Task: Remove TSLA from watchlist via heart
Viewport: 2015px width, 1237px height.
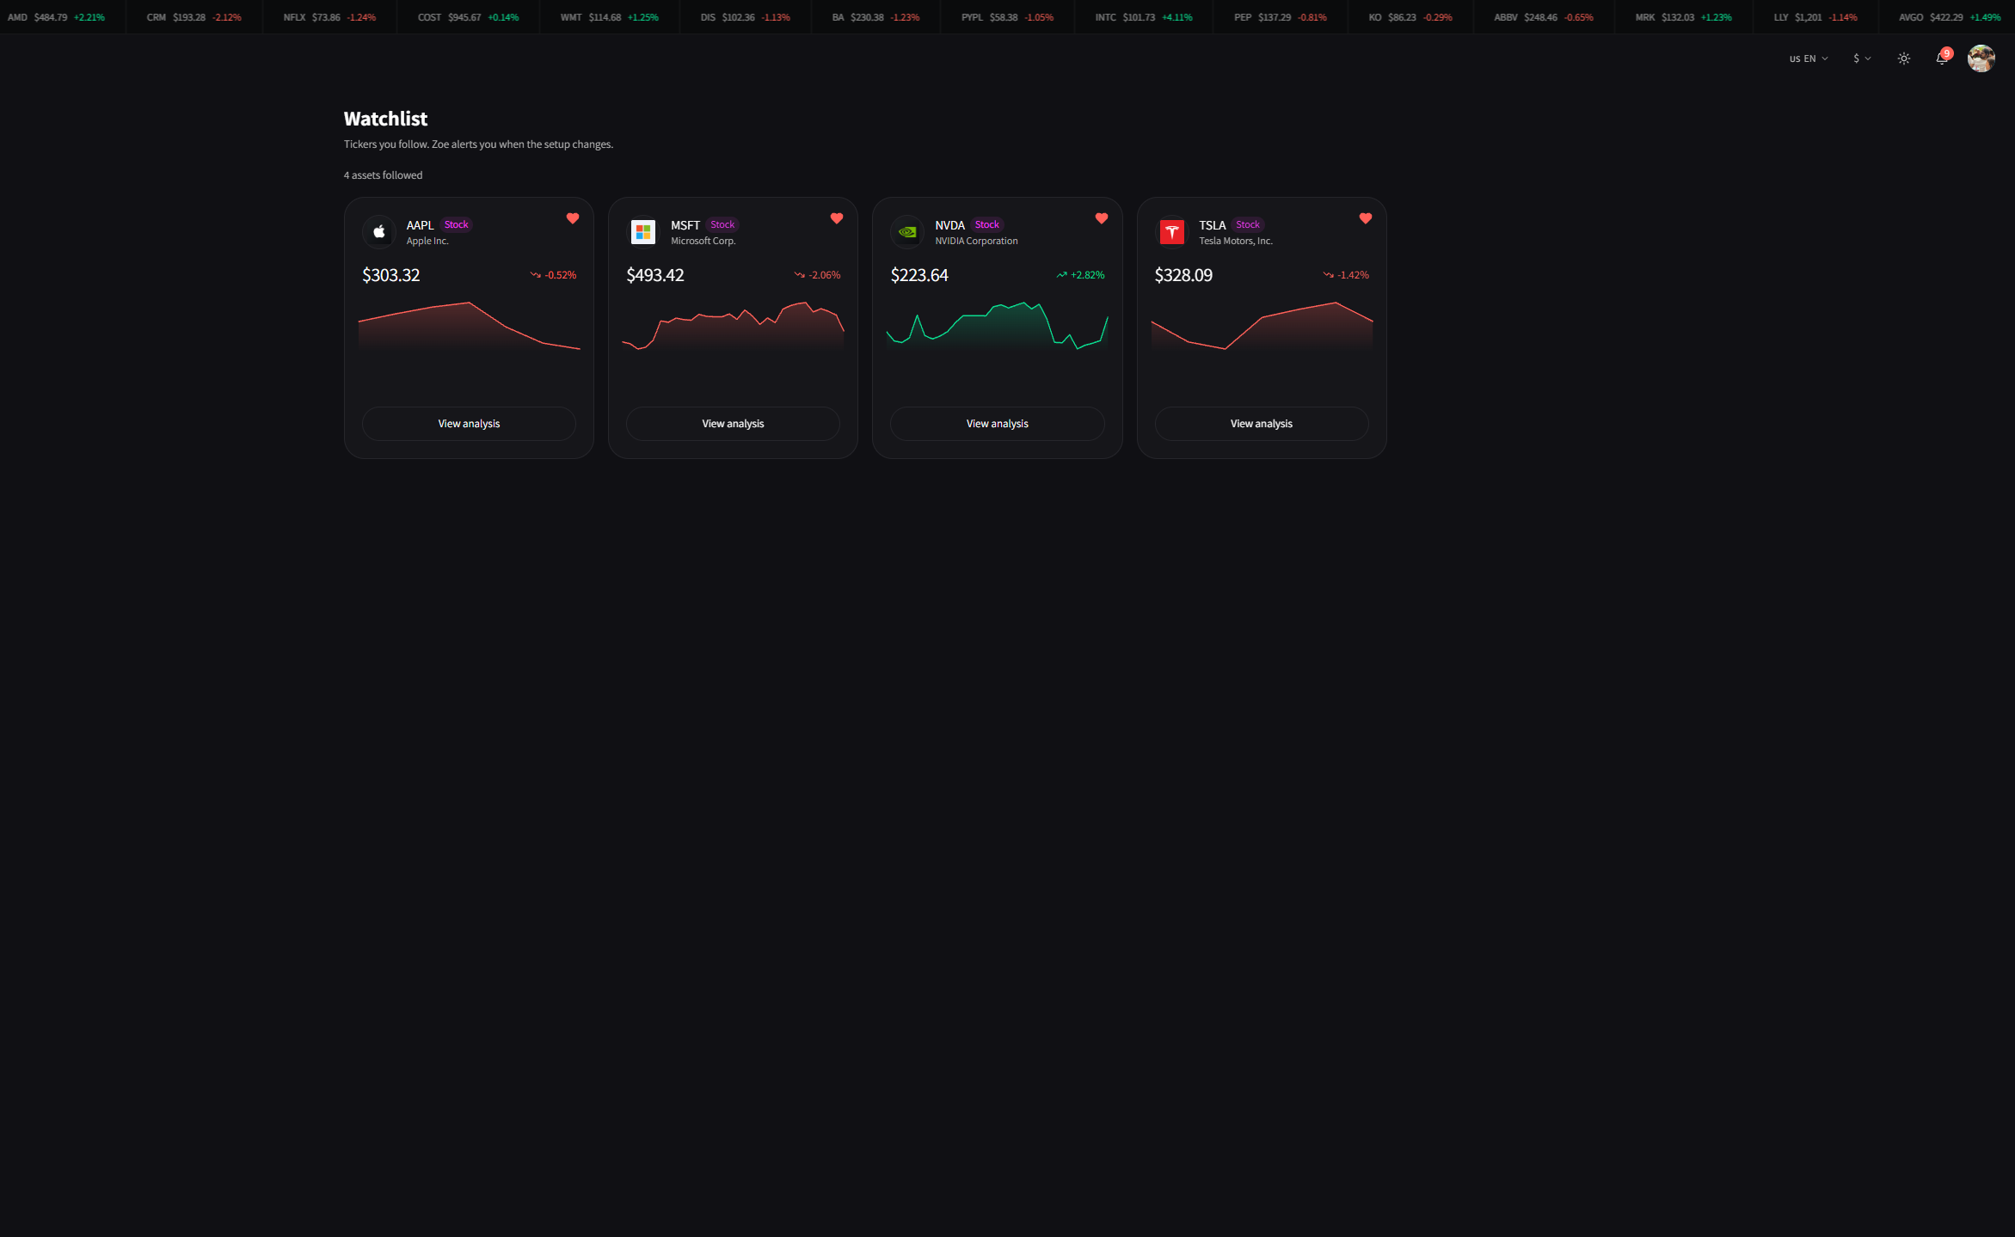Action: tap(1366, 218)
